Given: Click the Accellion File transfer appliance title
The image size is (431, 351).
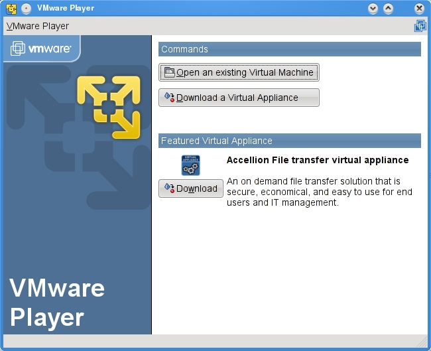Looking at the screenshot, I should click(x=318, y=160).
